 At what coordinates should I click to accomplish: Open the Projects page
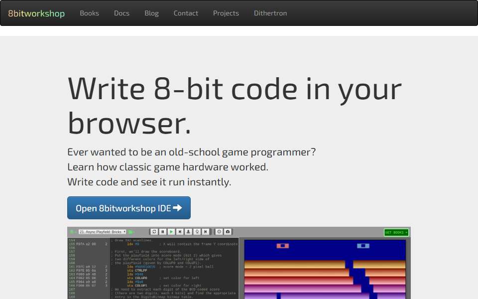coord(226,13)
